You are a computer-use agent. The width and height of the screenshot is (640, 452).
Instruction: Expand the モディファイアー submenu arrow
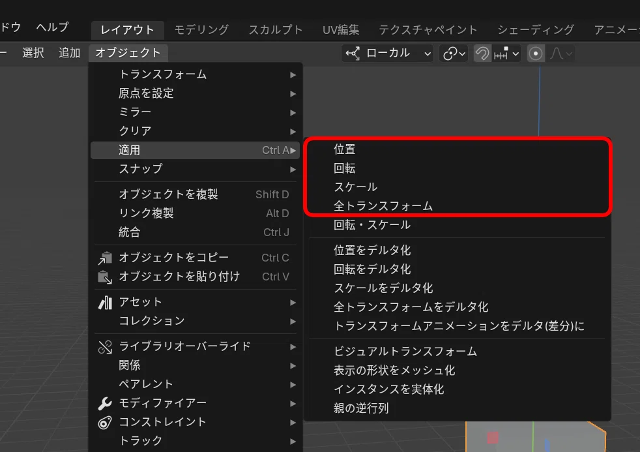point(293,404)
